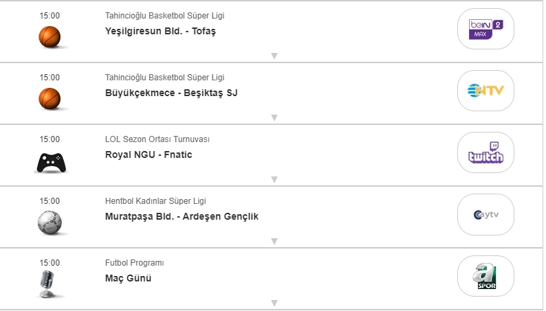
Task: Click the Hentbol Kadınlar Süper Ligi label
Action: click(155, 201)
